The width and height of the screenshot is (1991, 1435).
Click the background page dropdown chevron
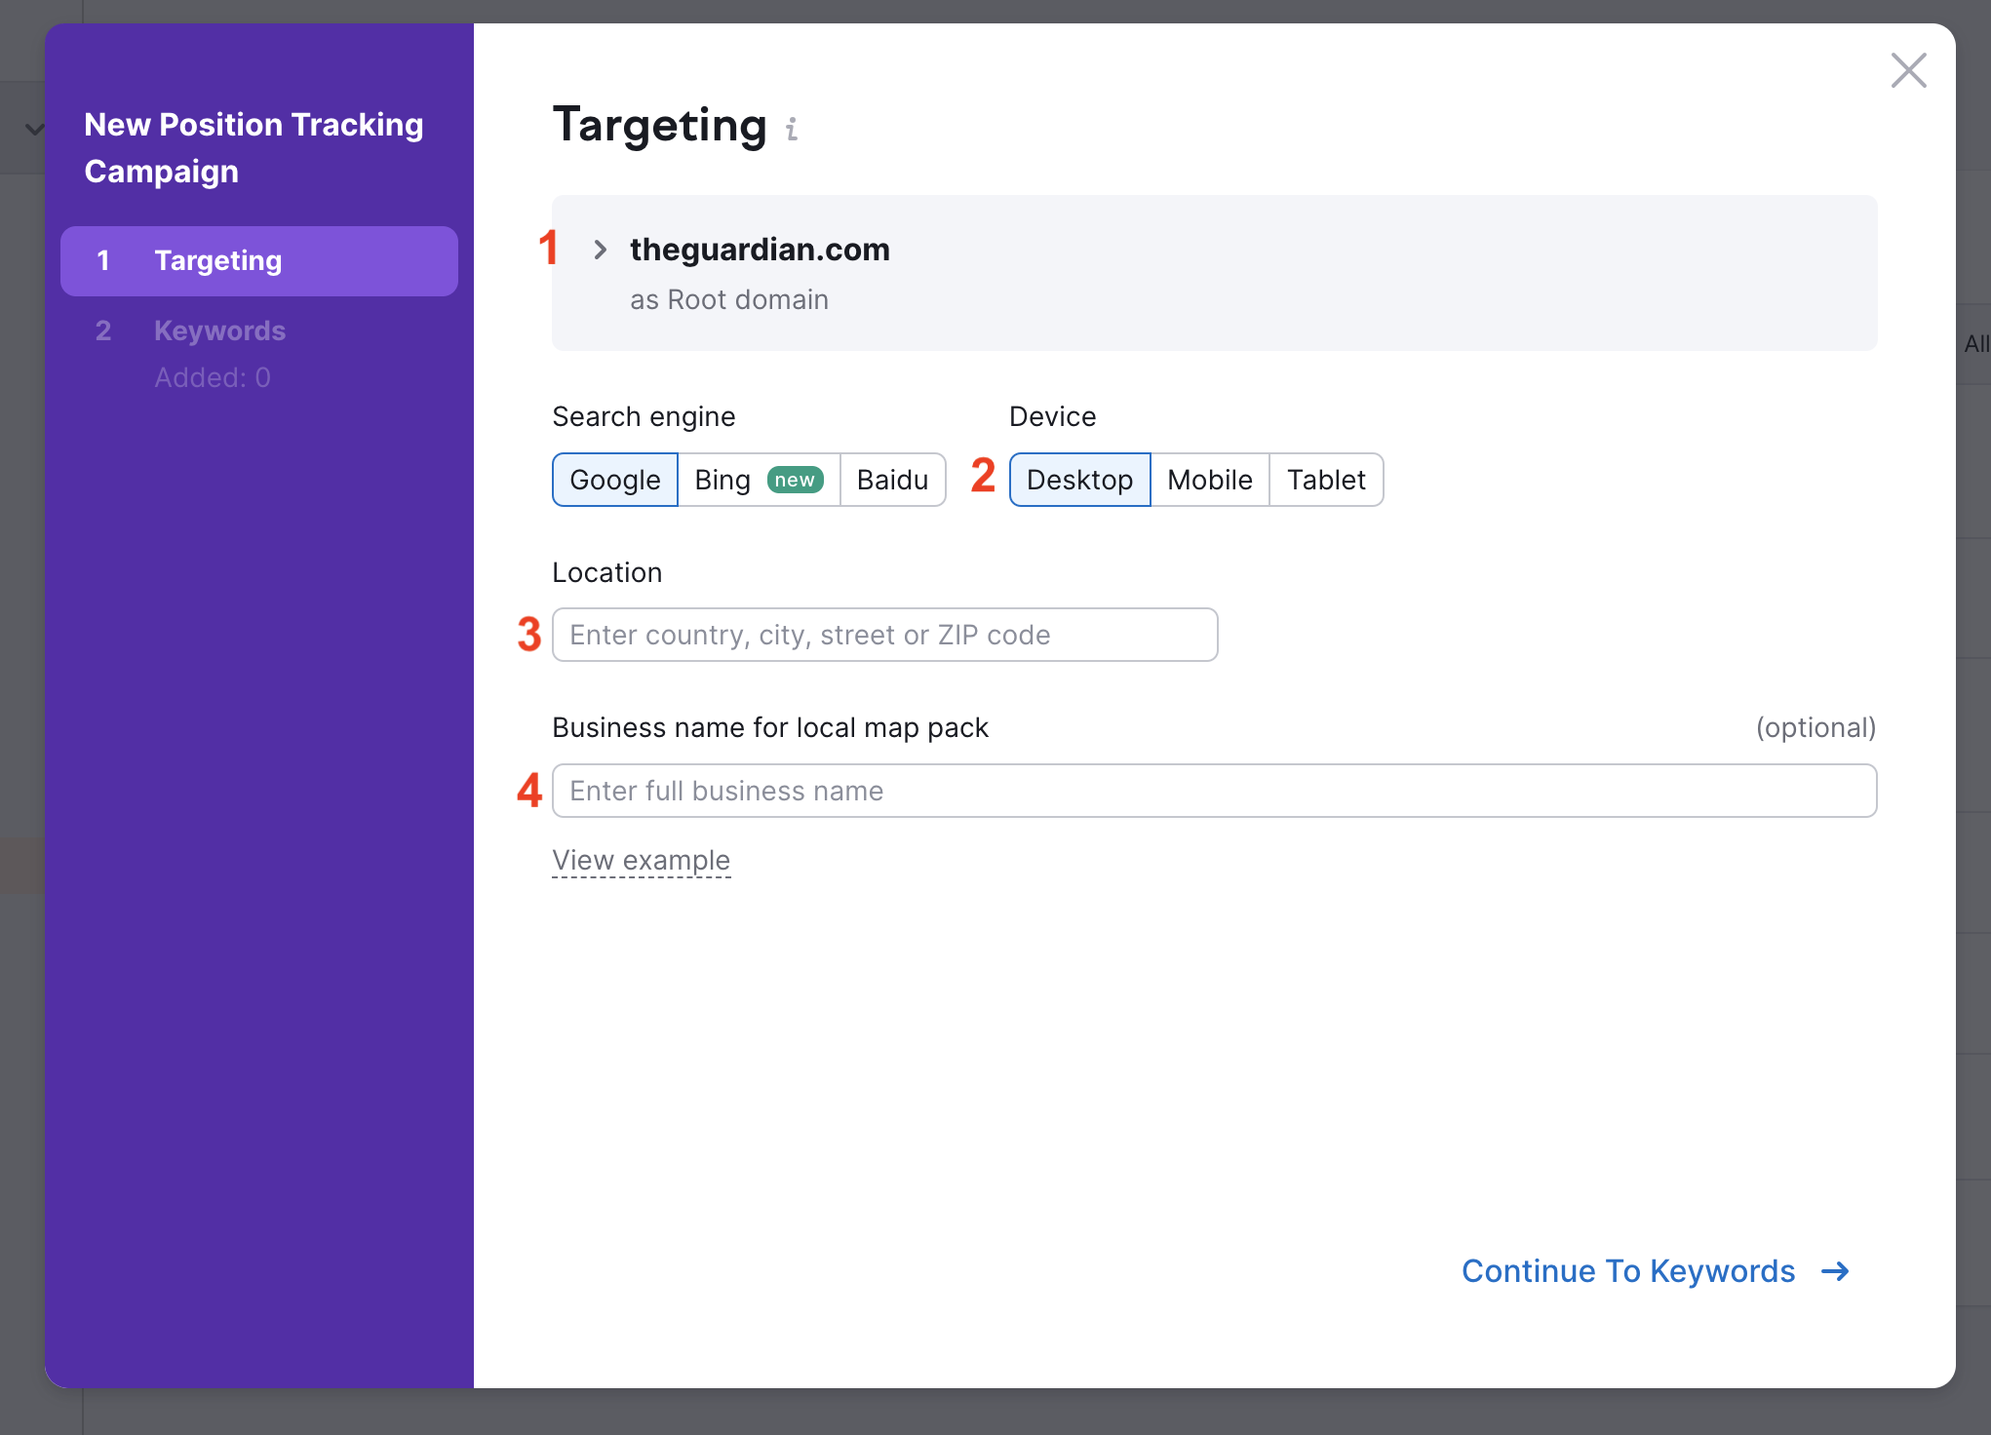[34, 129]
